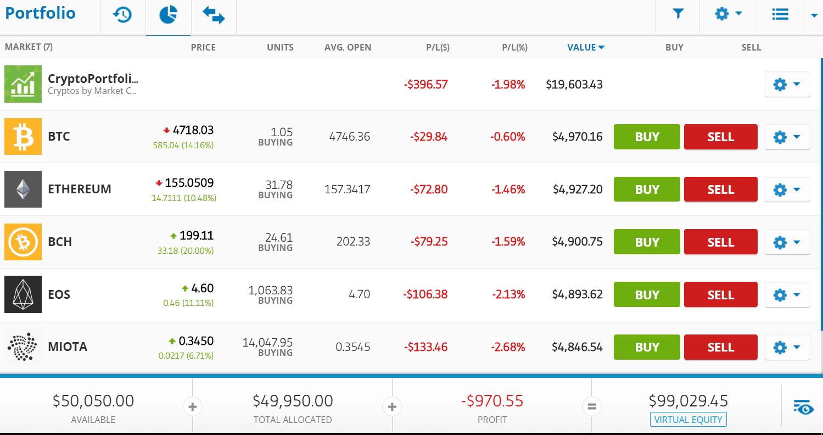This screenshot has width=823, height=435.
Task: Sell BTC position
Action: coord(721,137)
